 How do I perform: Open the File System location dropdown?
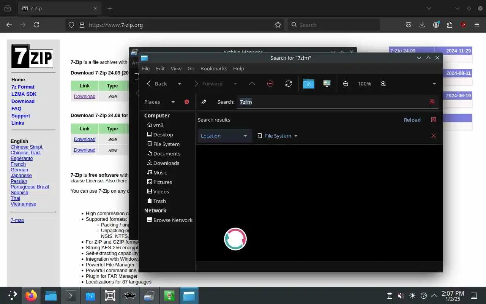[278, 136]
